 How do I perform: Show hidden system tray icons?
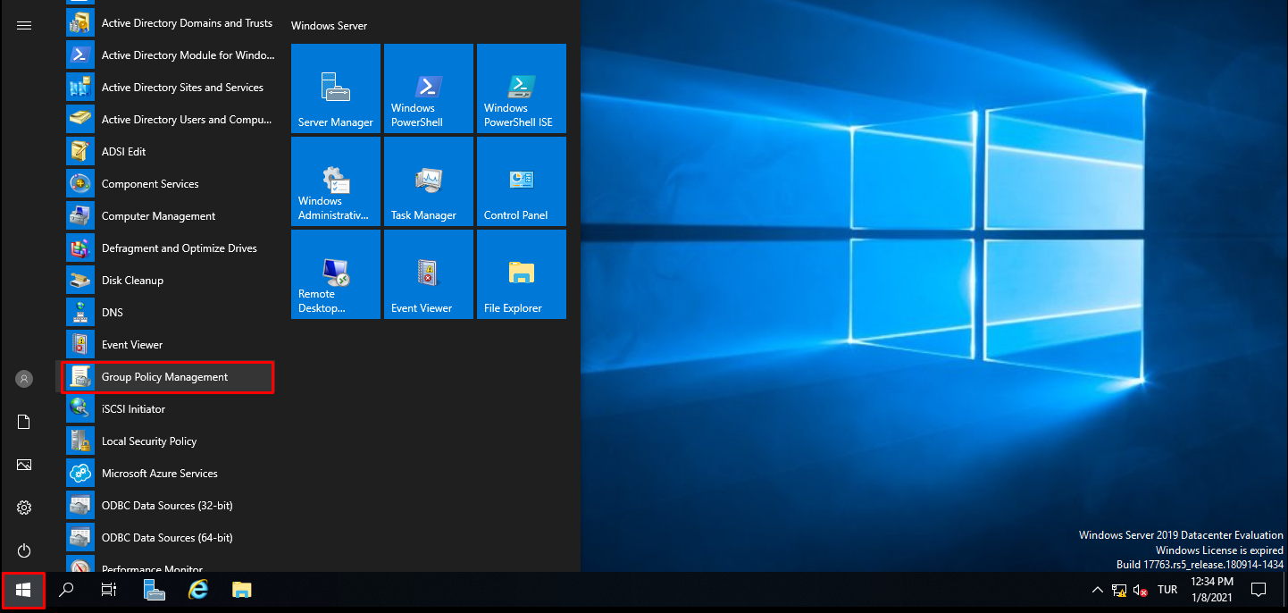pyautogui.click(x=1098, y=590)
